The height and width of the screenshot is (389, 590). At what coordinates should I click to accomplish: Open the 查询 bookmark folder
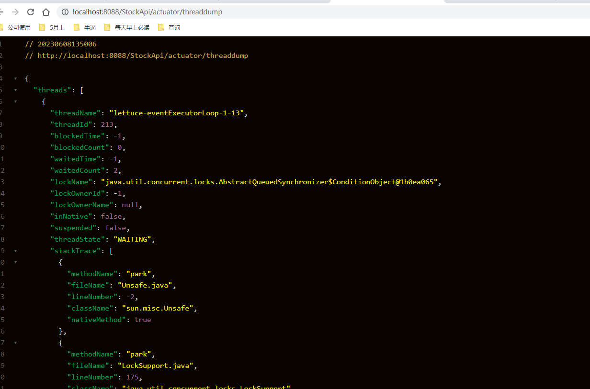pos(169,27)
